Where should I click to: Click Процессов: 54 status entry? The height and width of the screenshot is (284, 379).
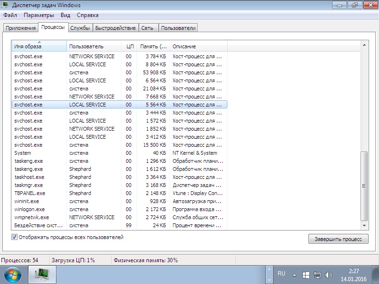pos(20,260)
